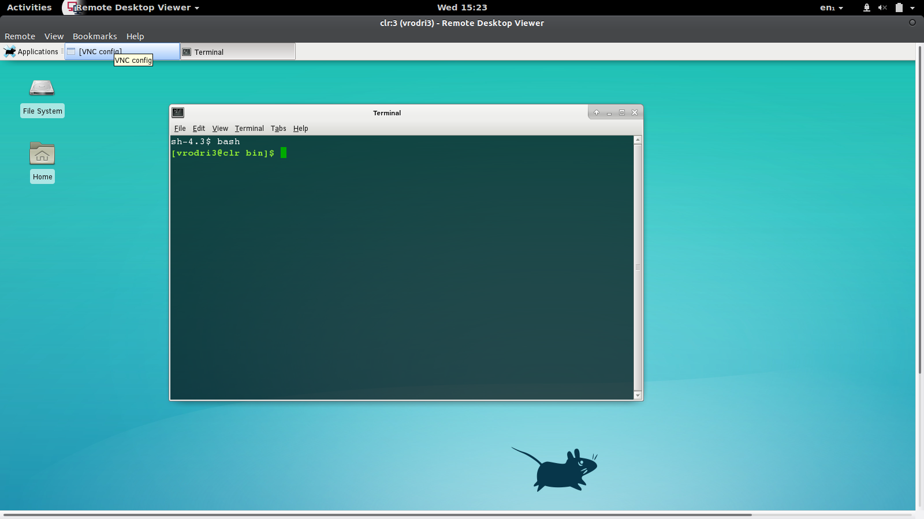Click the Remote Desktop Viewer vertical scrollbar

tap(920, 210)
